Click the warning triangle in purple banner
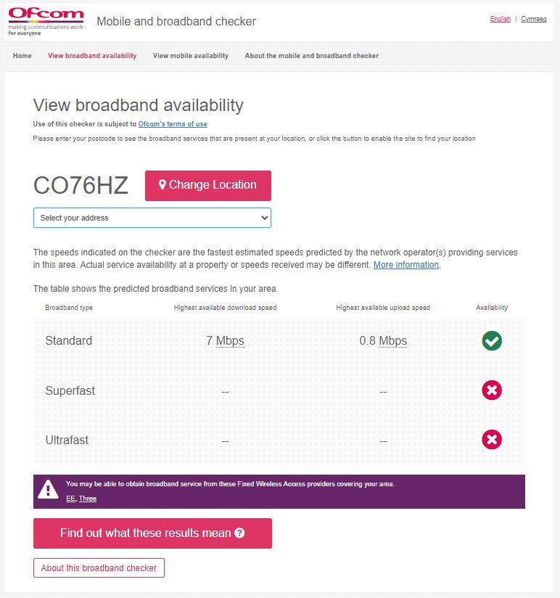Screen dimensions: 560x598 coord(49,490)
